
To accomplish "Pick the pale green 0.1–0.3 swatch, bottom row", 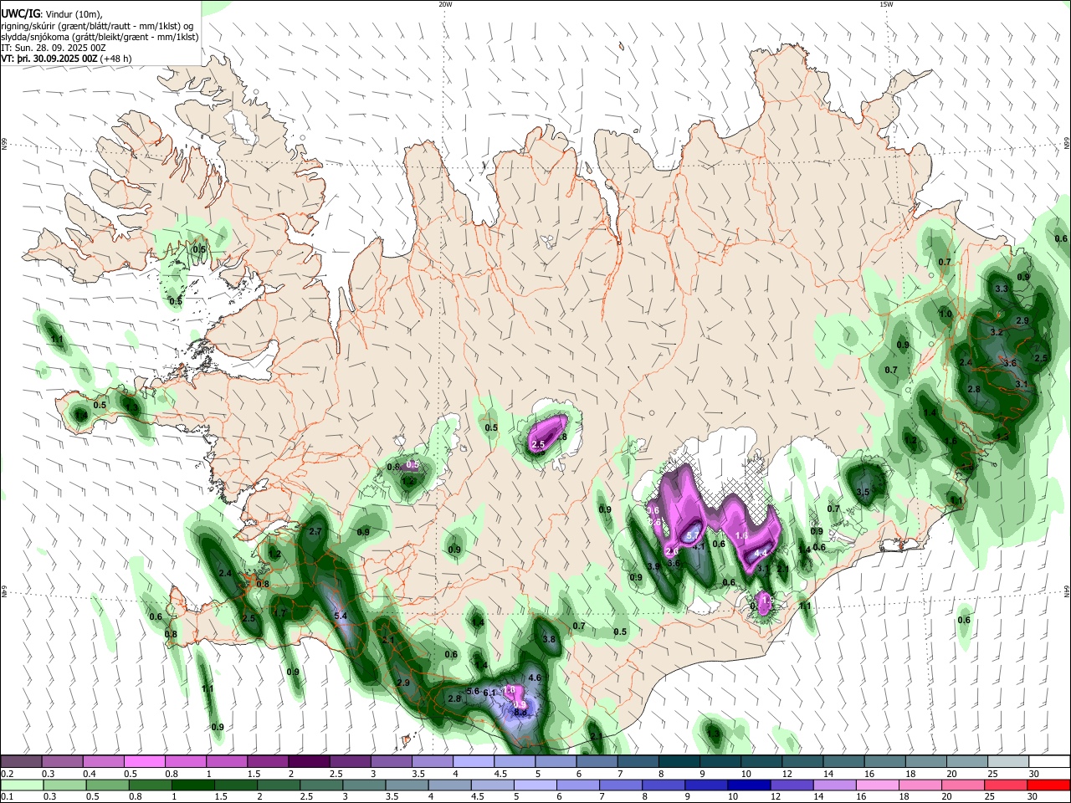I will tap(23, 785).
